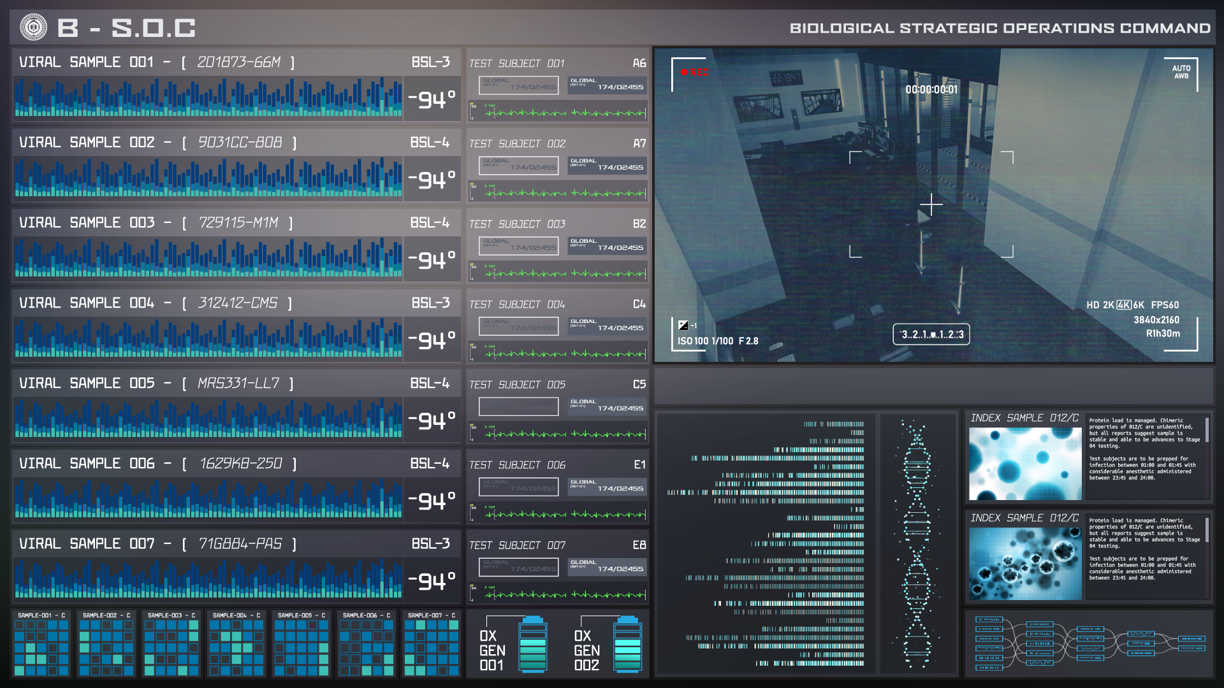Click the exposure compensation icon on camera feed
This screenshot has width=1224, height=688.
tap(683, 326)
